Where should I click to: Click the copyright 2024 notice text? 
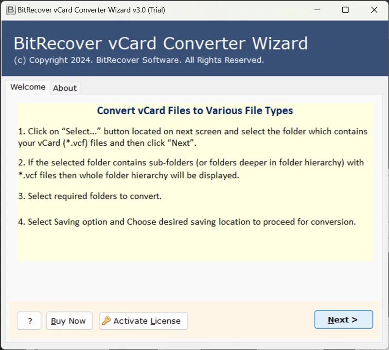click(139, 60)
